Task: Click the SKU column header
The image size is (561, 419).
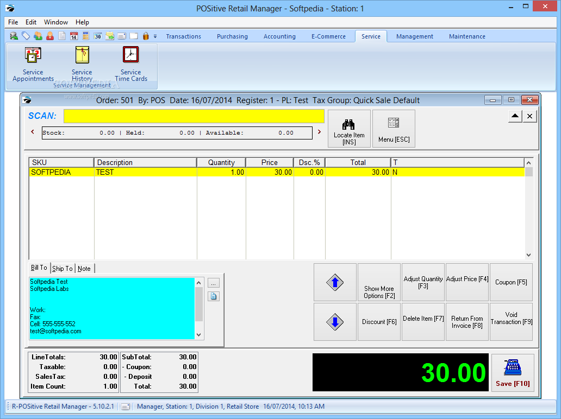Action: coord(61,162)
